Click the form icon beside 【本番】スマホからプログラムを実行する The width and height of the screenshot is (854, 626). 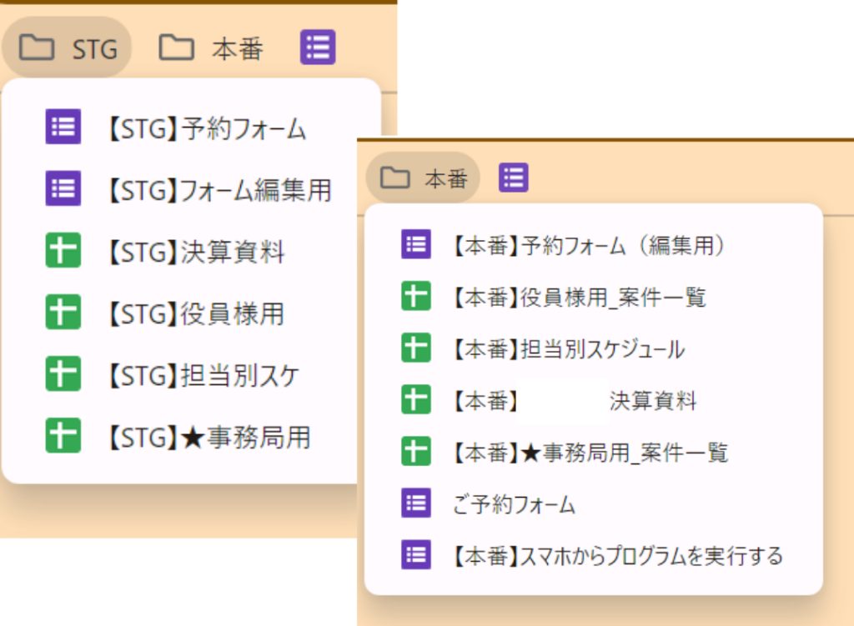point(415,555)
